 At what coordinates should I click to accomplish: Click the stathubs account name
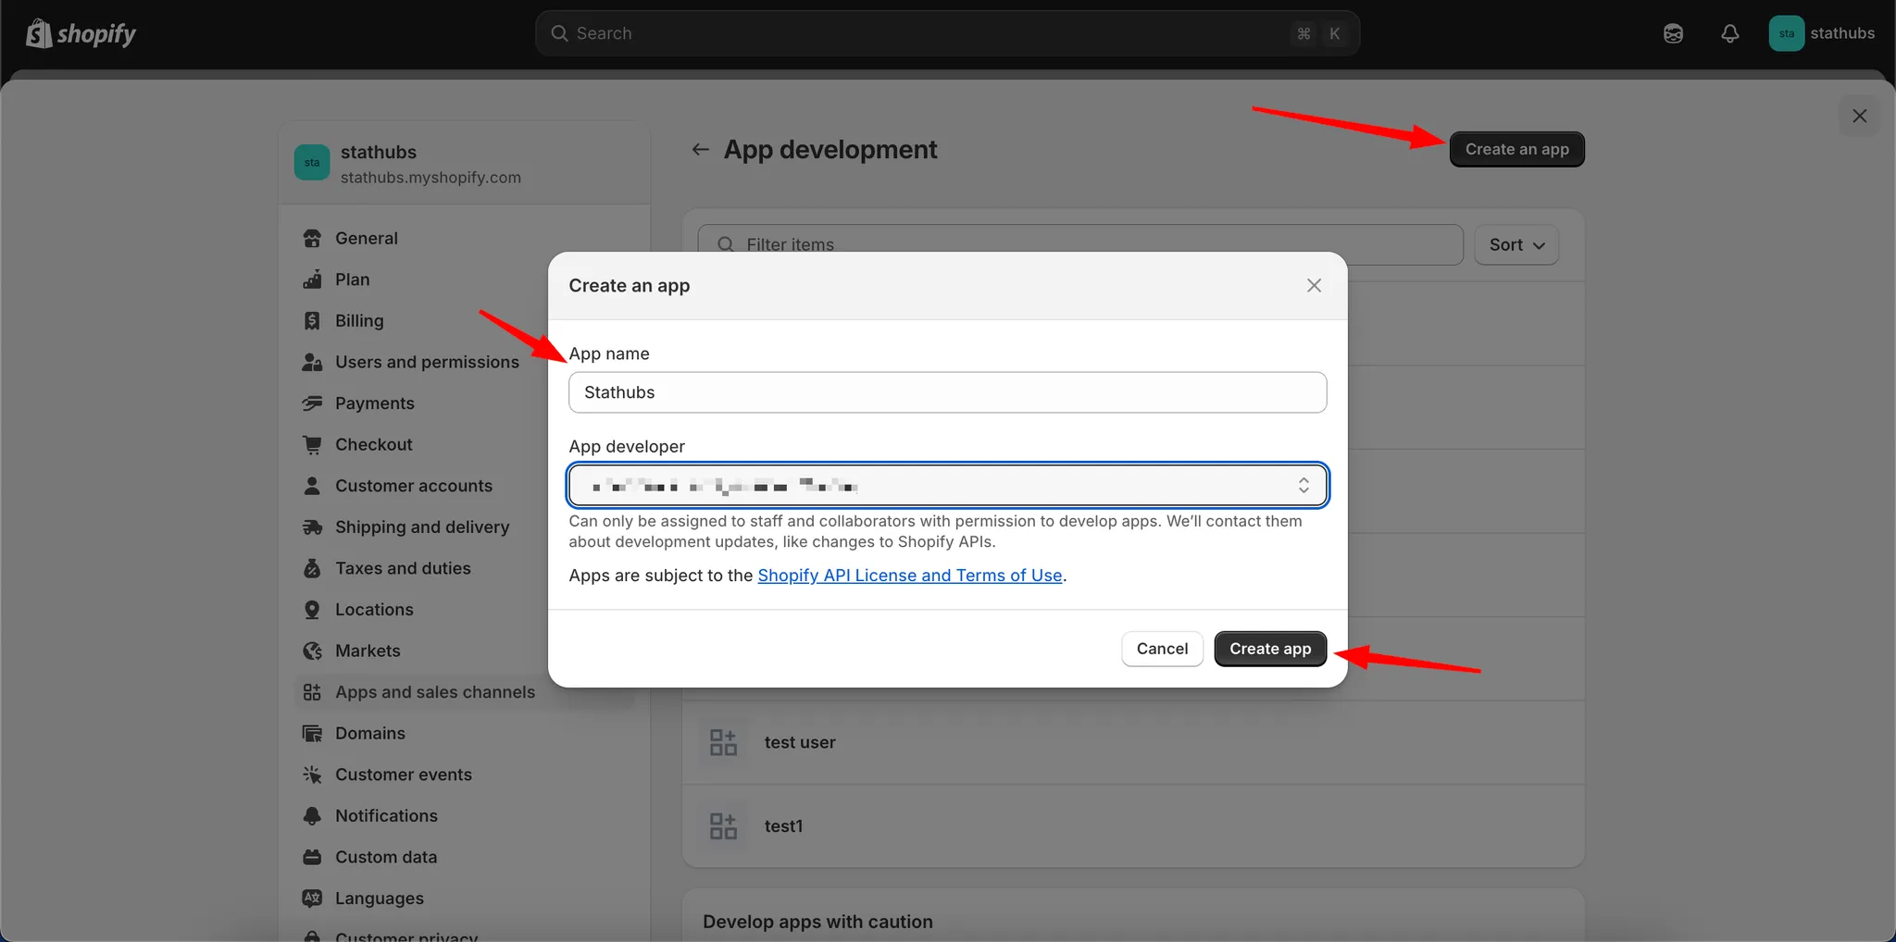[1842, 33]
